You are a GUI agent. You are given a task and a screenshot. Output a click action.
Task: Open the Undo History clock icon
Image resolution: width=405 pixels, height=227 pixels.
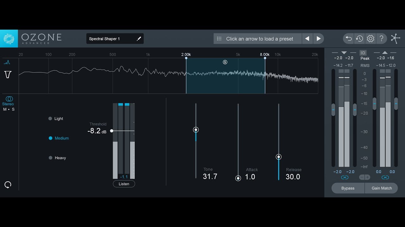(x=359, y=39)
